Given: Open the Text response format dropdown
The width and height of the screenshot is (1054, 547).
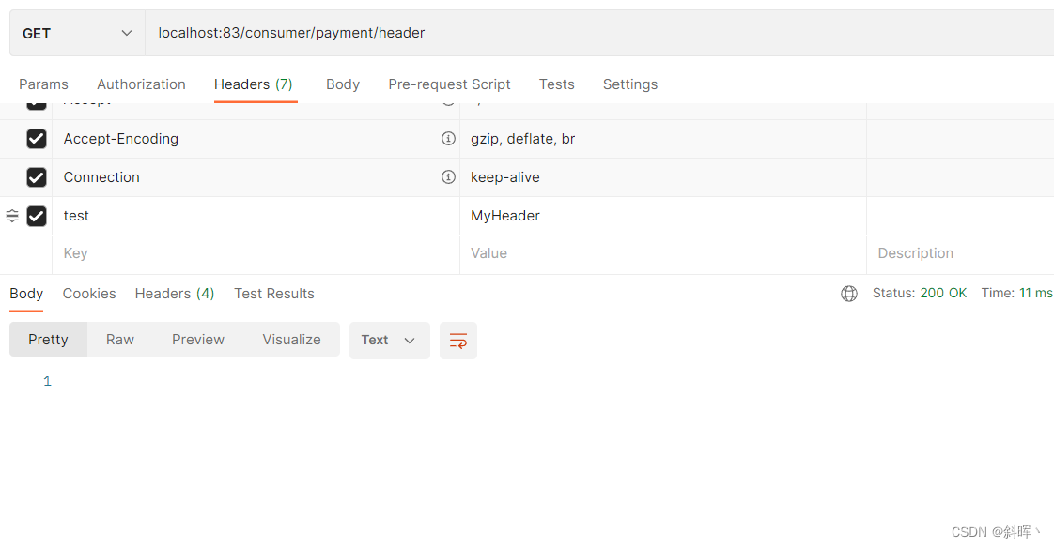Looking at the screenshot, I should pos(389,340).
